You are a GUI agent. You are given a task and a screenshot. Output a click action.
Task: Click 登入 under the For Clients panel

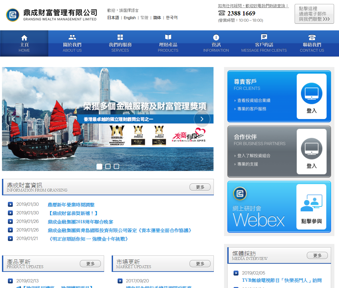coord(311,111)
